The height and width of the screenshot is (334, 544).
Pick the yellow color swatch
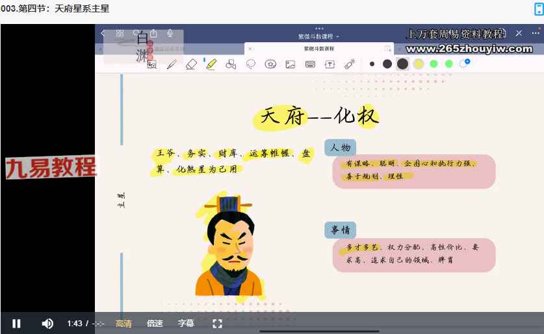[419, 64]
